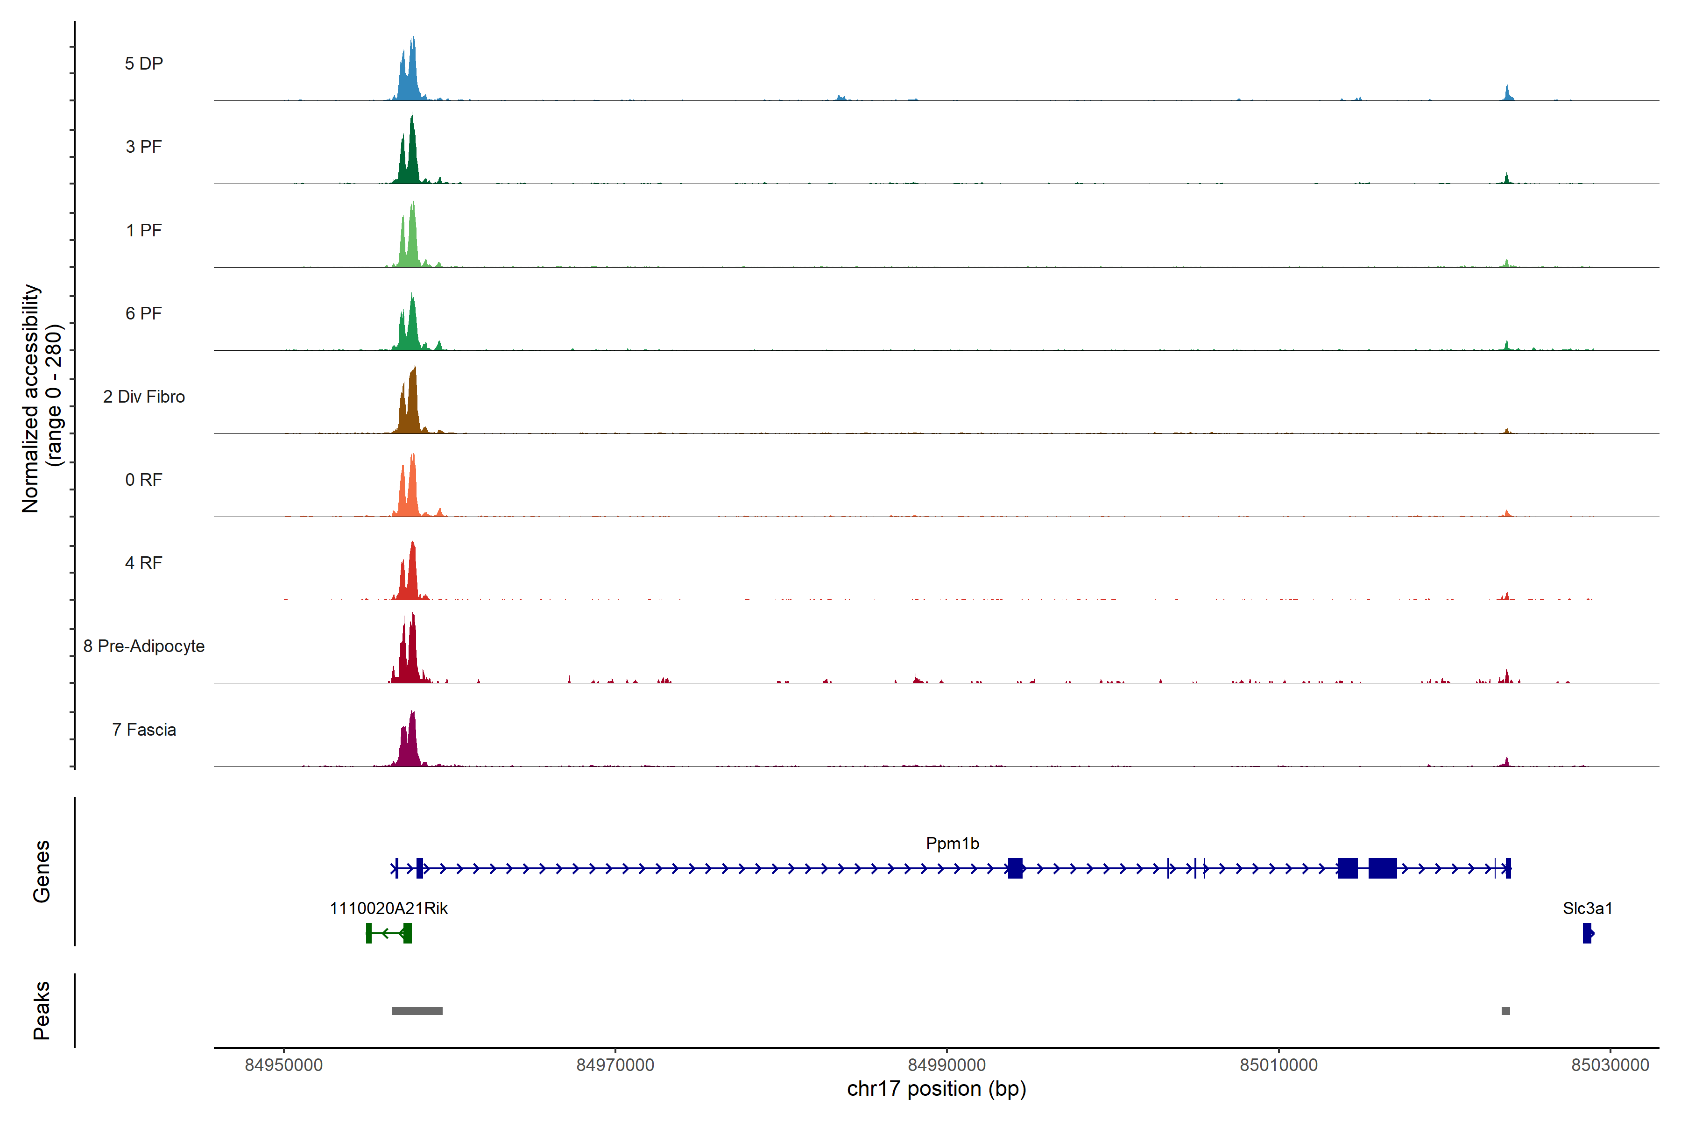Click the wide gray peak bar
The width and height of the screenshot is (1681, 1121).
point(417,1011)
